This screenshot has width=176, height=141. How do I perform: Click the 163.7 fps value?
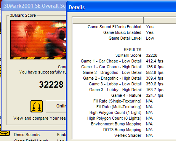155,90
